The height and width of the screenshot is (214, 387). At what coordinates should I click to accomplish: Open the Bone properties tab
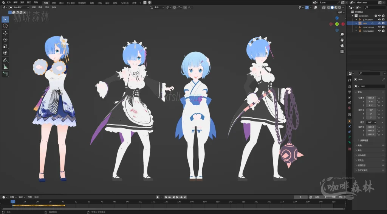coord(350,143)
